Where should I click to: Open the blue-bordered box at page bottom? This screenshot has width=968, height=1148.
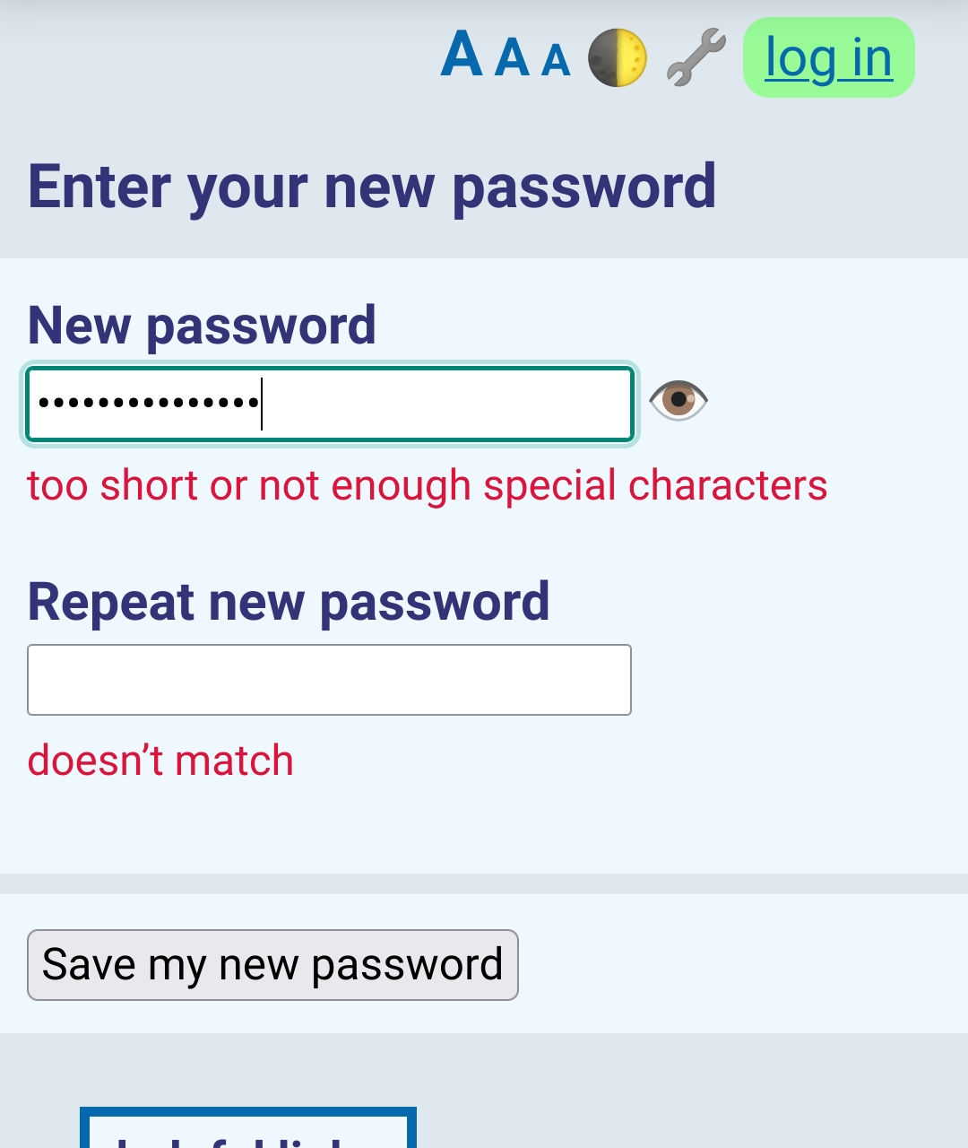coord(248,1132)
